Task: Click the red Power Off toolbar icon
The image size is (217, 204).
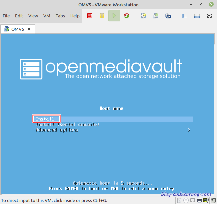Action: click(x=90, y=16)
